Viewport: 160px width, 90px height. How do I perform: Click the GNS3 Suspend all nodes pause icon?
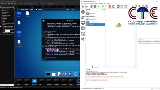(106, 6)
